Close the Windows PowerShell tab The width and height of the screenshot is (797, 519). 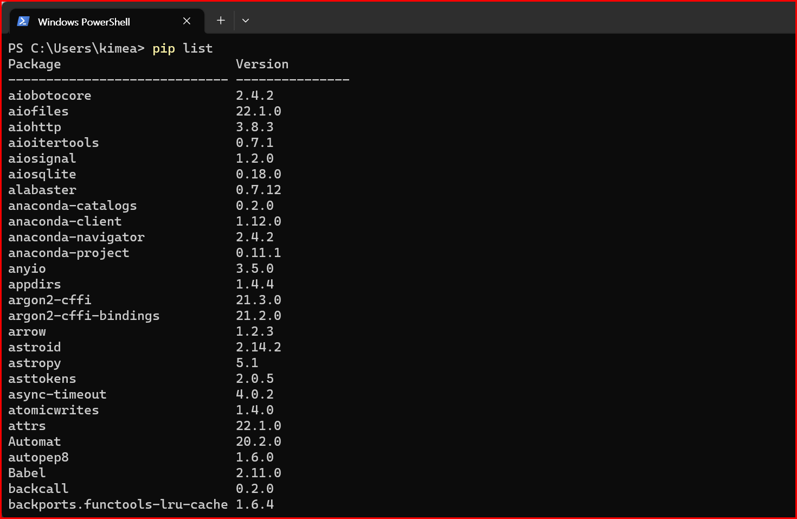click(187, 21)
